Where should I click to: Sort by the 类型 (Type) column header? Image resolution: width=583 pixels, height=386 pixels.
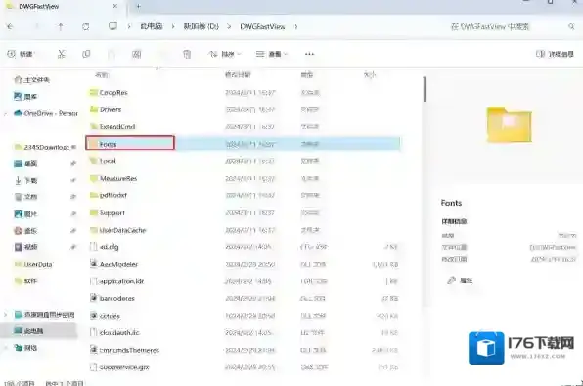307,75
